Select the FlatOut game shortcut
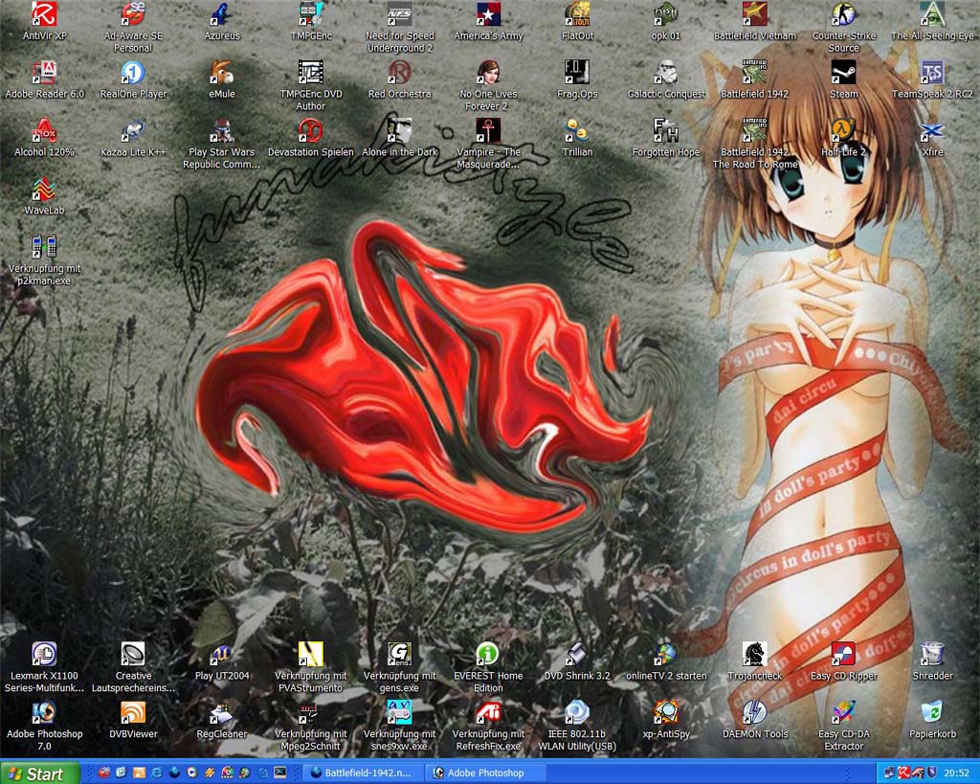980x784 pixels. (x=577, y=13)
